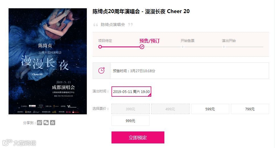Image resolution: width=275 pixels, height=148 pixels.
Task: Click the 开始售票 progress step dot
Action: 183,47
